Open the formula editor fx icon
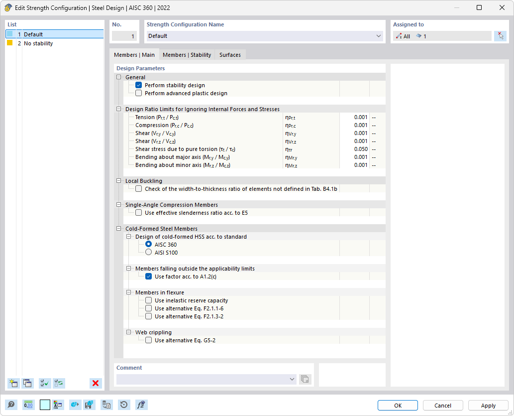The width and height of the screenshot is (514, 416). click(141, 405)
